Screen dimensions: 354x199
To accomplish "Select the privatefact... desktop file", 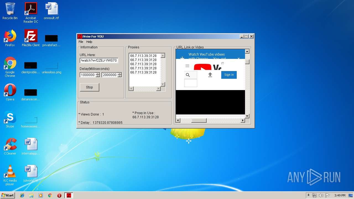I will coord(51,40).
